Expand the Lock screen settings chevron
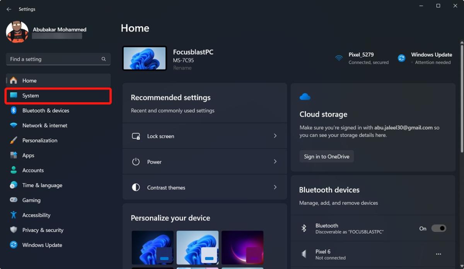The height and width of the screenshot is (269, 464). coord(275,136)
